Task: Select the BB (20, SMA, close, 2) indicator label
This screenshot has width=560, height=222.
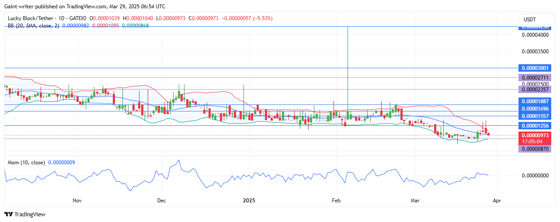Action: click(x=34, y=26)
